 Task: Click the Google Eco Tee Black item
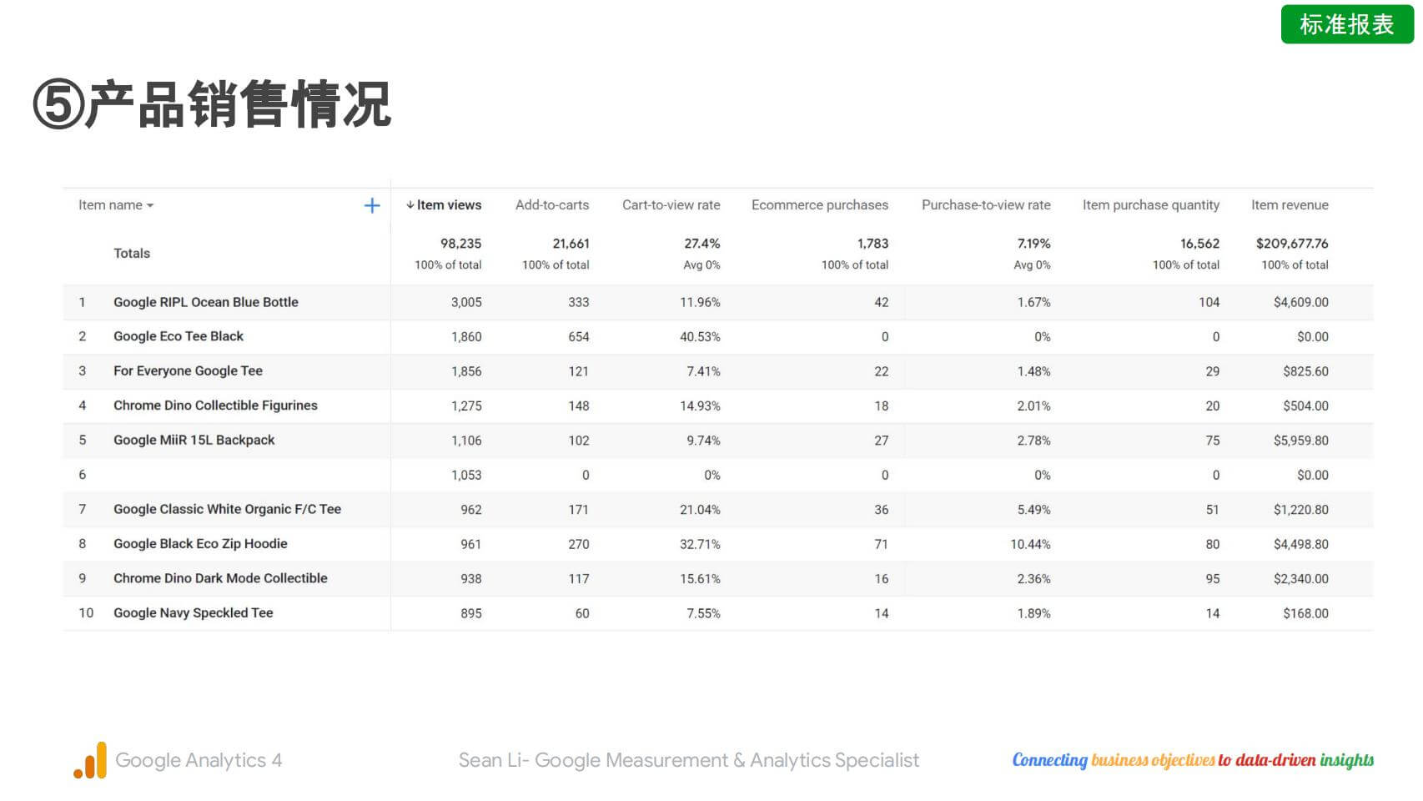coord(179,336)
